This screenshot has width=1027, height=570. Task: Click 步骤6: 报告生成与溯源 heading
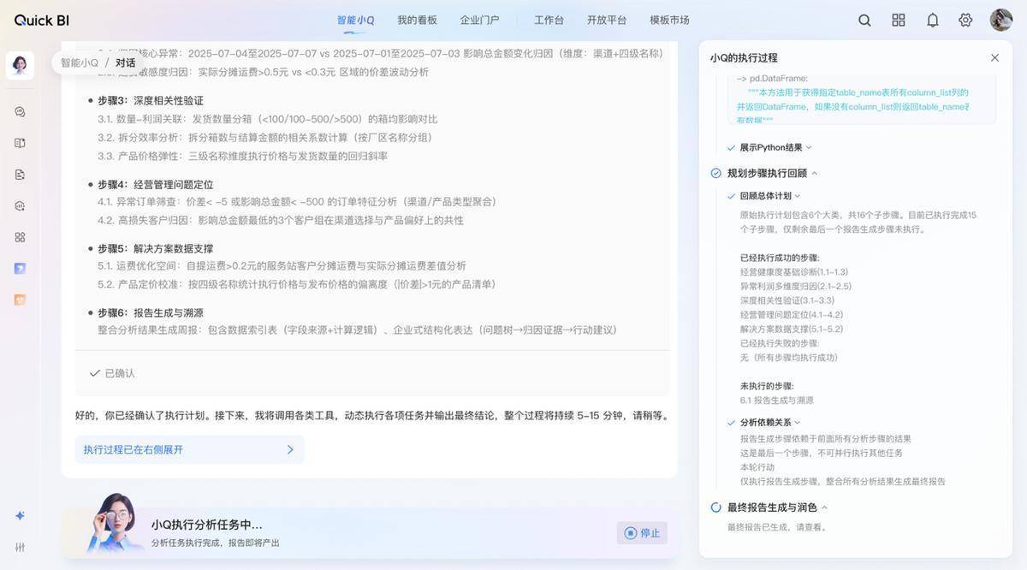150,313
